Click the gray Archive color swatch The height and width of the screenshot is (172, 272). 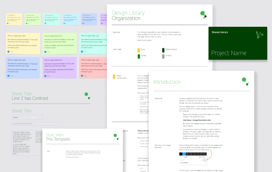pyautogui.click(x=163, y=56)
